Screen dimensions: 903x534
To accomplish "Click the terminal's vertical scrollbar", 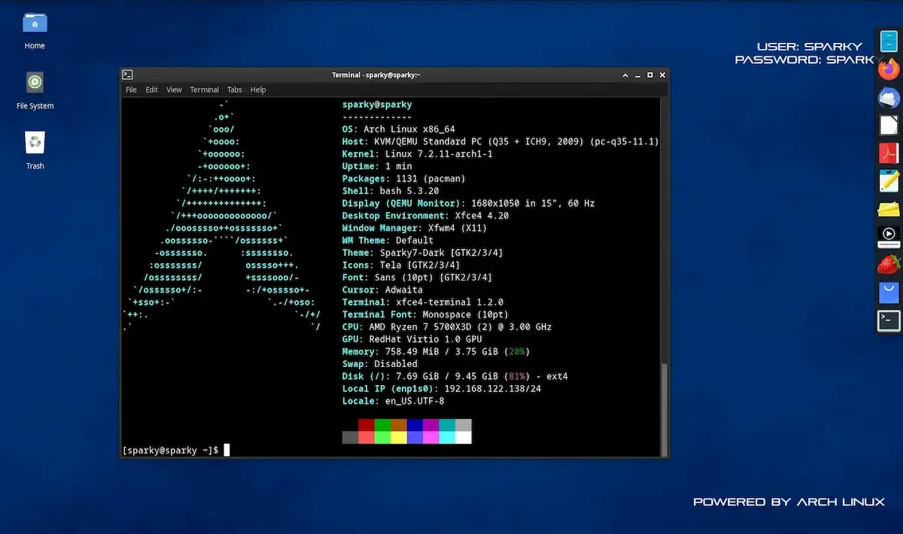I will click(x=663, y=408).
